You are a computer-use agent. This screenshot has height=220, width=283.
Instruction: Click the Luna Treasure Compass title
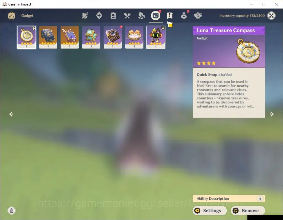point(226,31)
